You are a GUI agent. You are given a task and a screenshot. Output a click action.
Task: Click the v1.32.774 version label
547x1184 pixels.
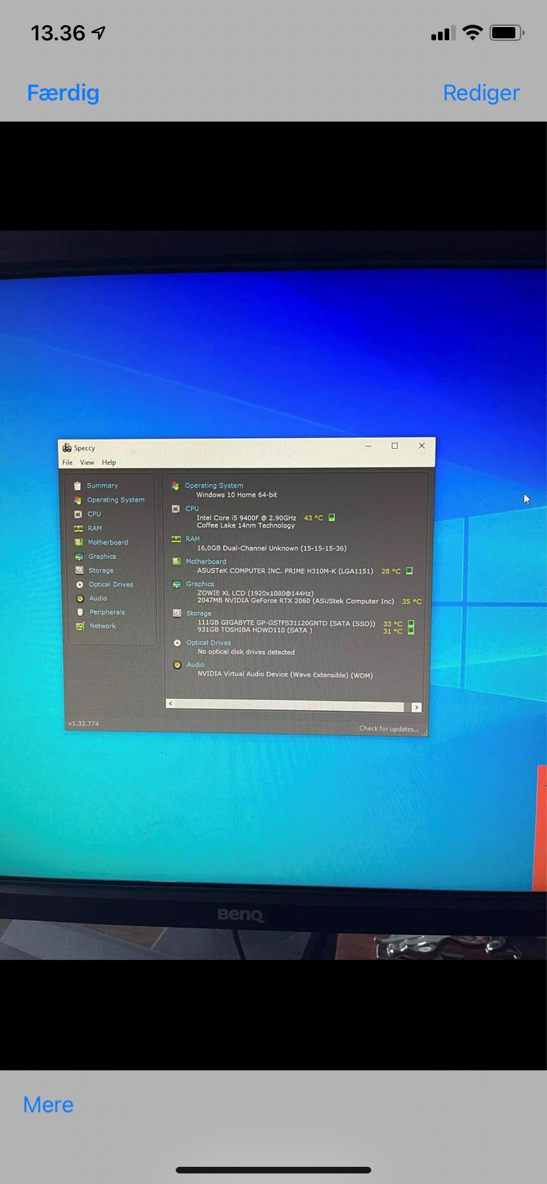pyautogui.click(x=83, y=723)
